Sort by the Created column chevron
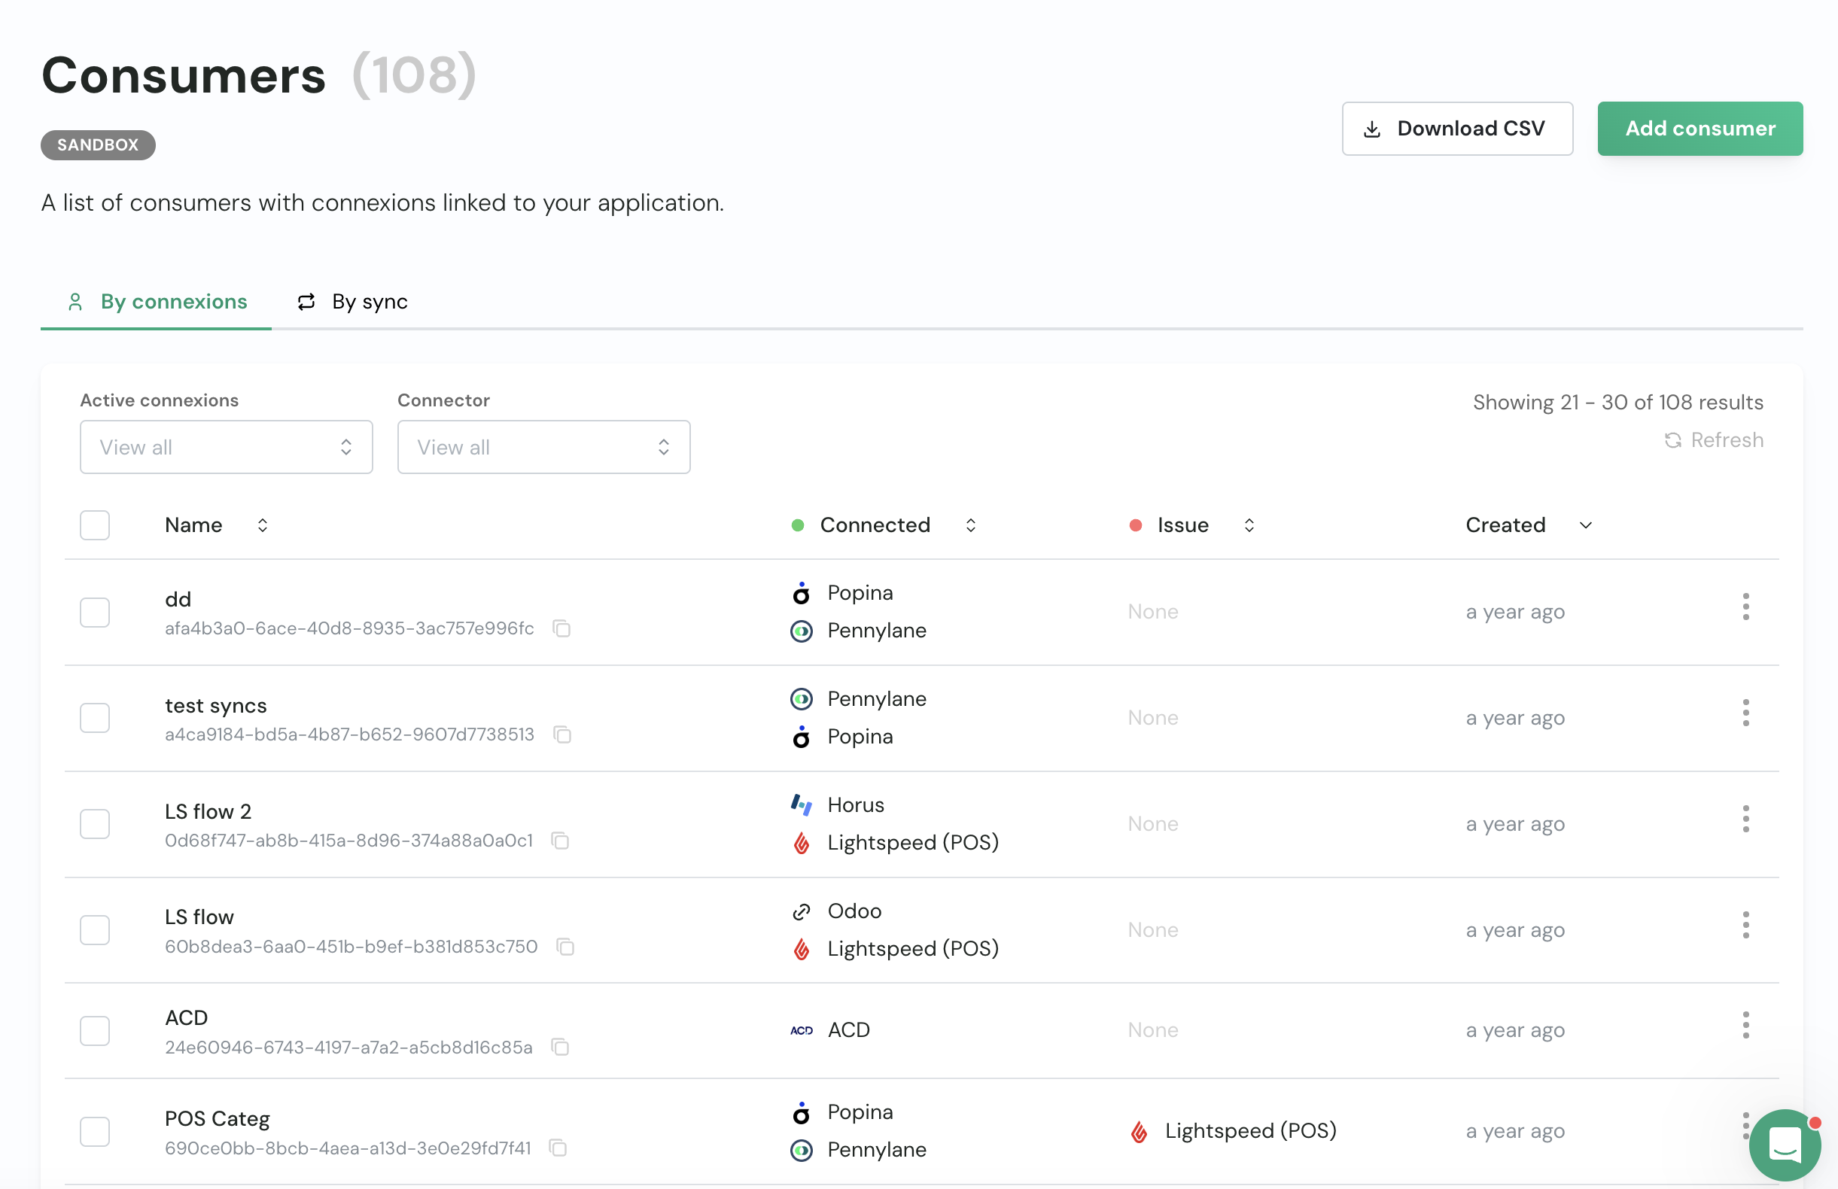 1585,525
